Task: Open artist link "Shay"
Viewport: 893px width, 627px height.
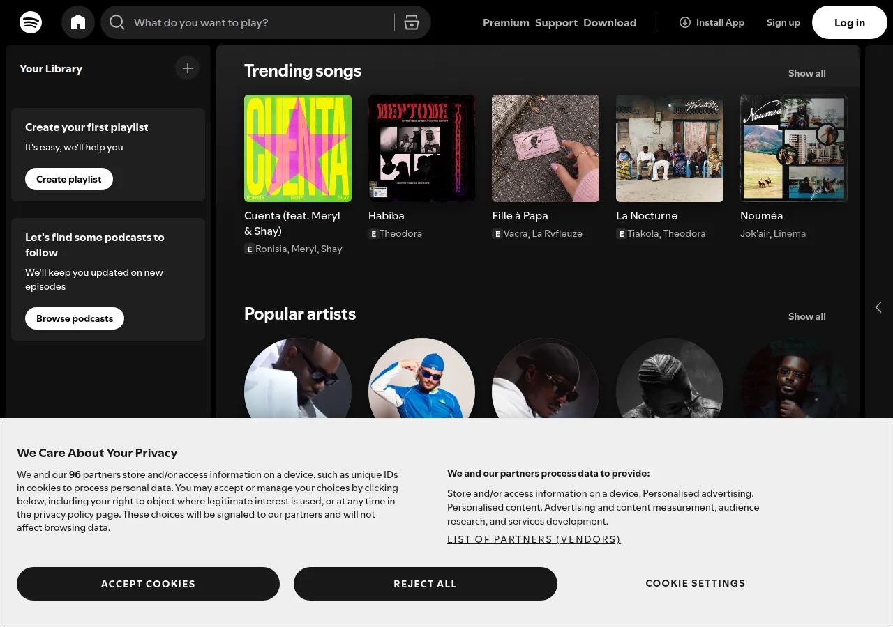Action: (x=331, y=249)
